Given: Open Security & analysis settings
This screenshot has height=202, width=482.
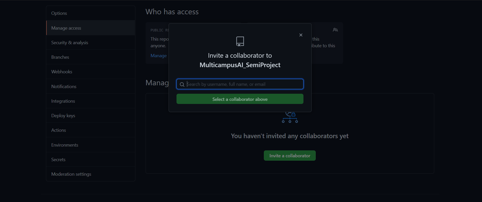Looking at the screenshot, I should point(91,42).
